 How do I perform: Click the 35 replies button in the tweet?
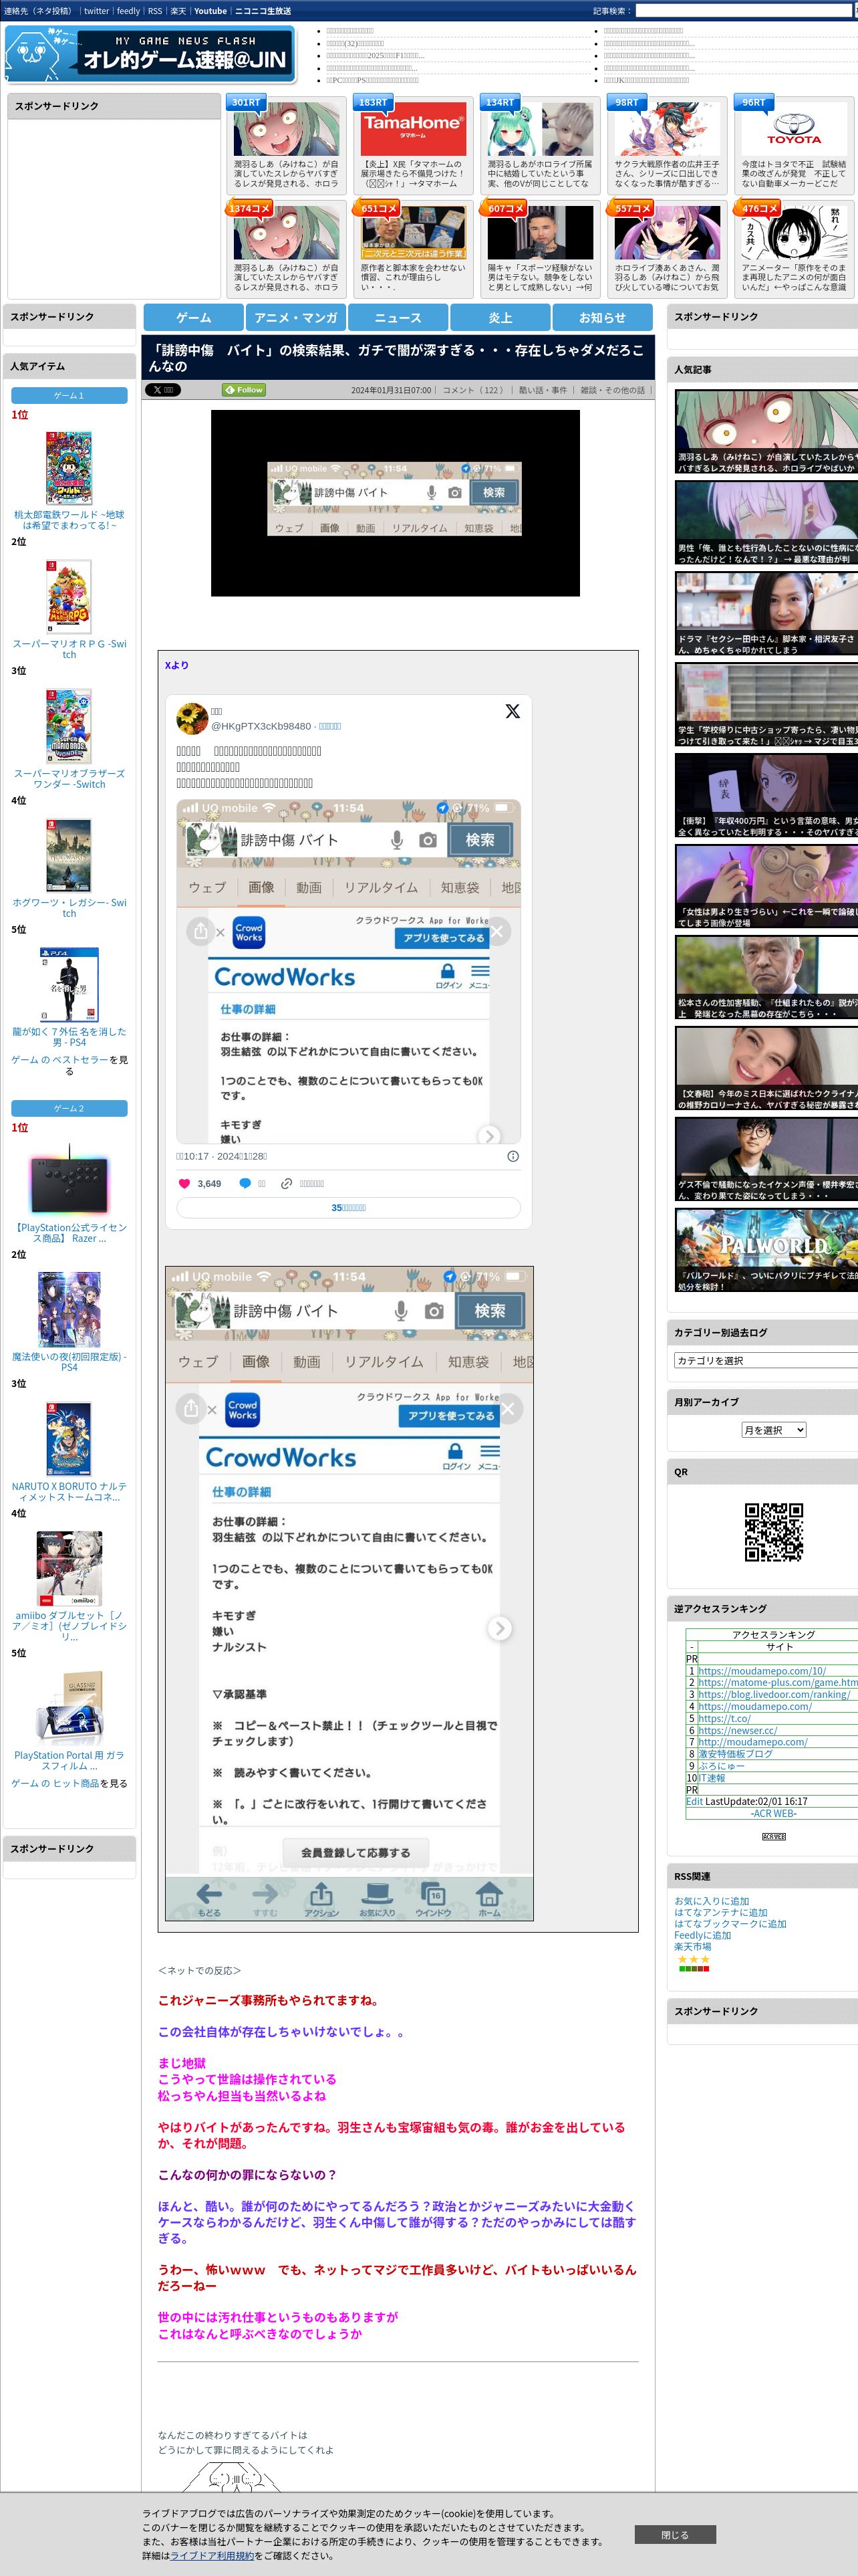tap(349, 1208)
